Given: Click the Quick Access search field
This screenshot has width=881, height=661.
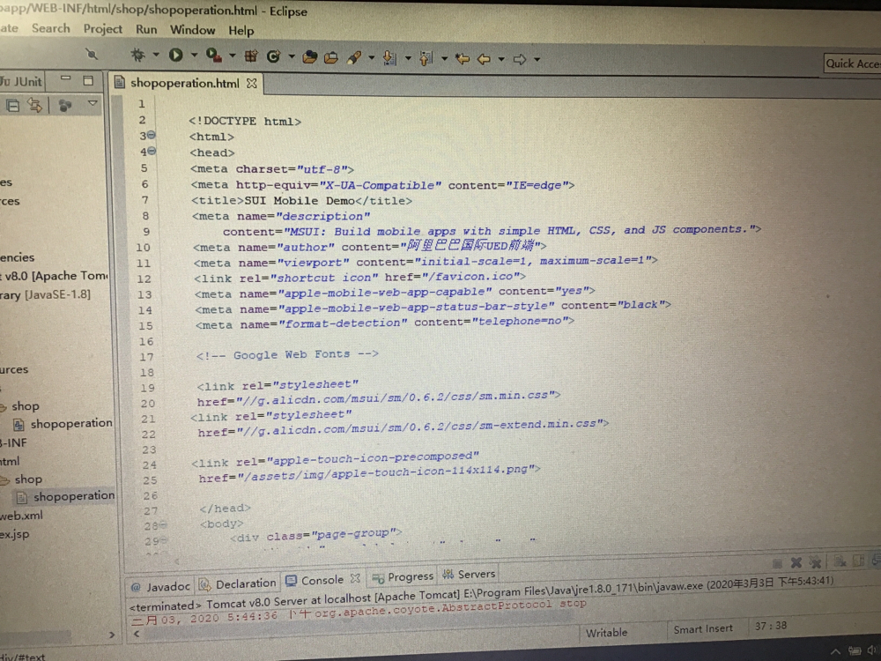Looking at the screenshot, I should point(852,63).
